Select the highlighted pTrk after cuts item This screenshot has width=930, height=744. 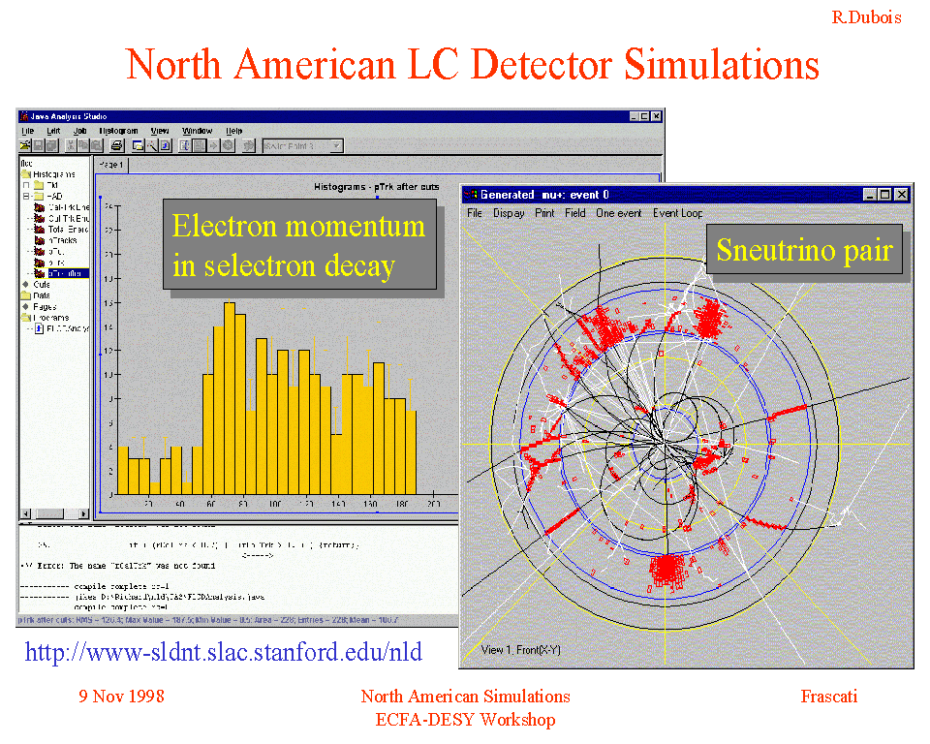click(x=68, y=273)
